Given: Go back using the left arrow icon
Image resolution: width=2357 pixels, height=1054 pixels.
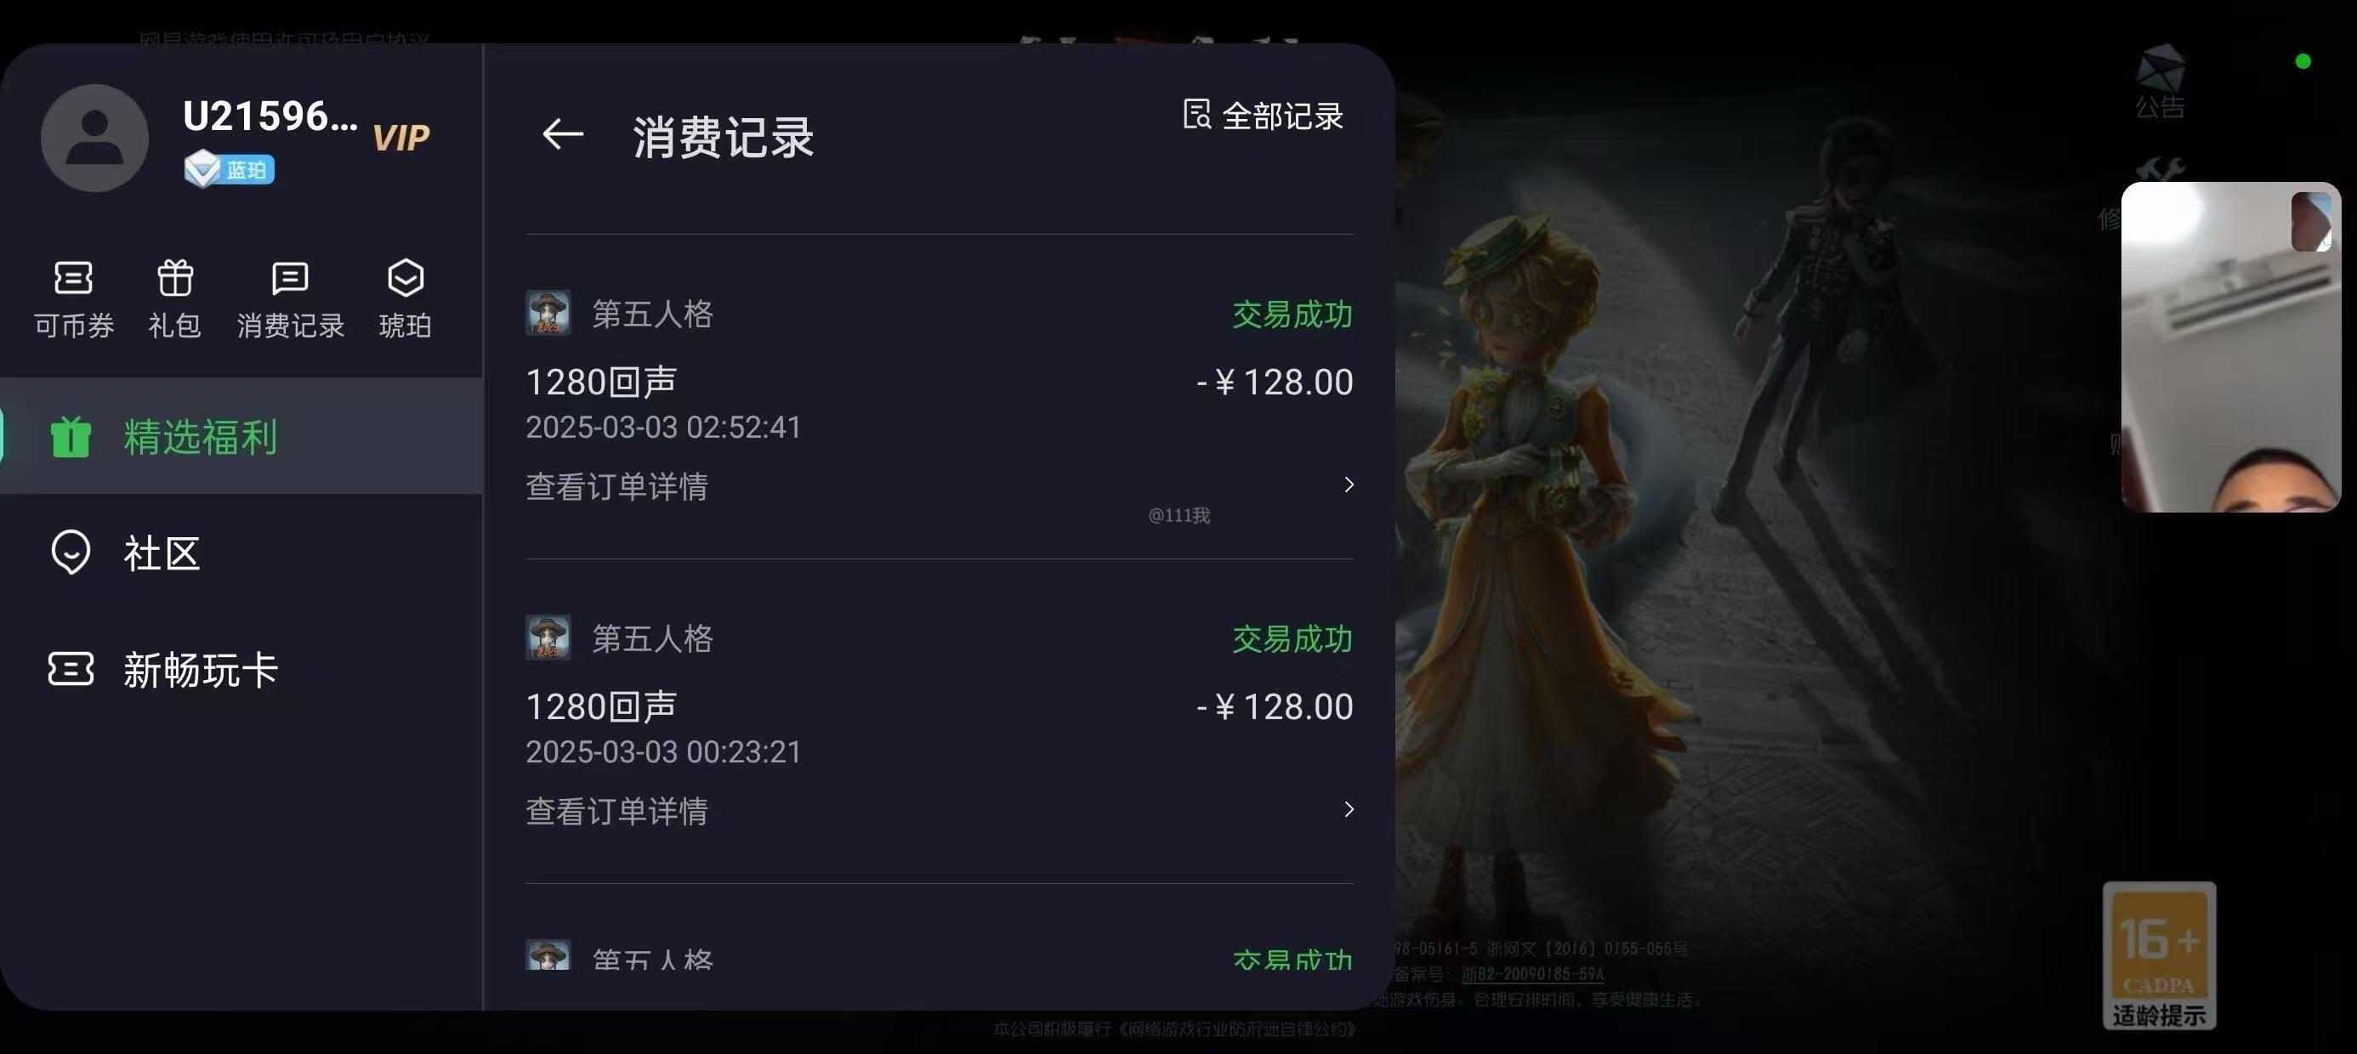Looking at the screenshot, I should click(563, 134).
